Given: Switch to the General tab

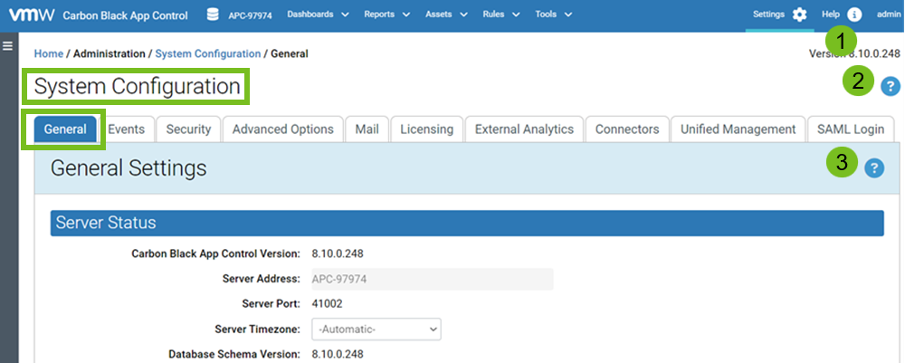Looking at the screenshot, I should (64, 129).
